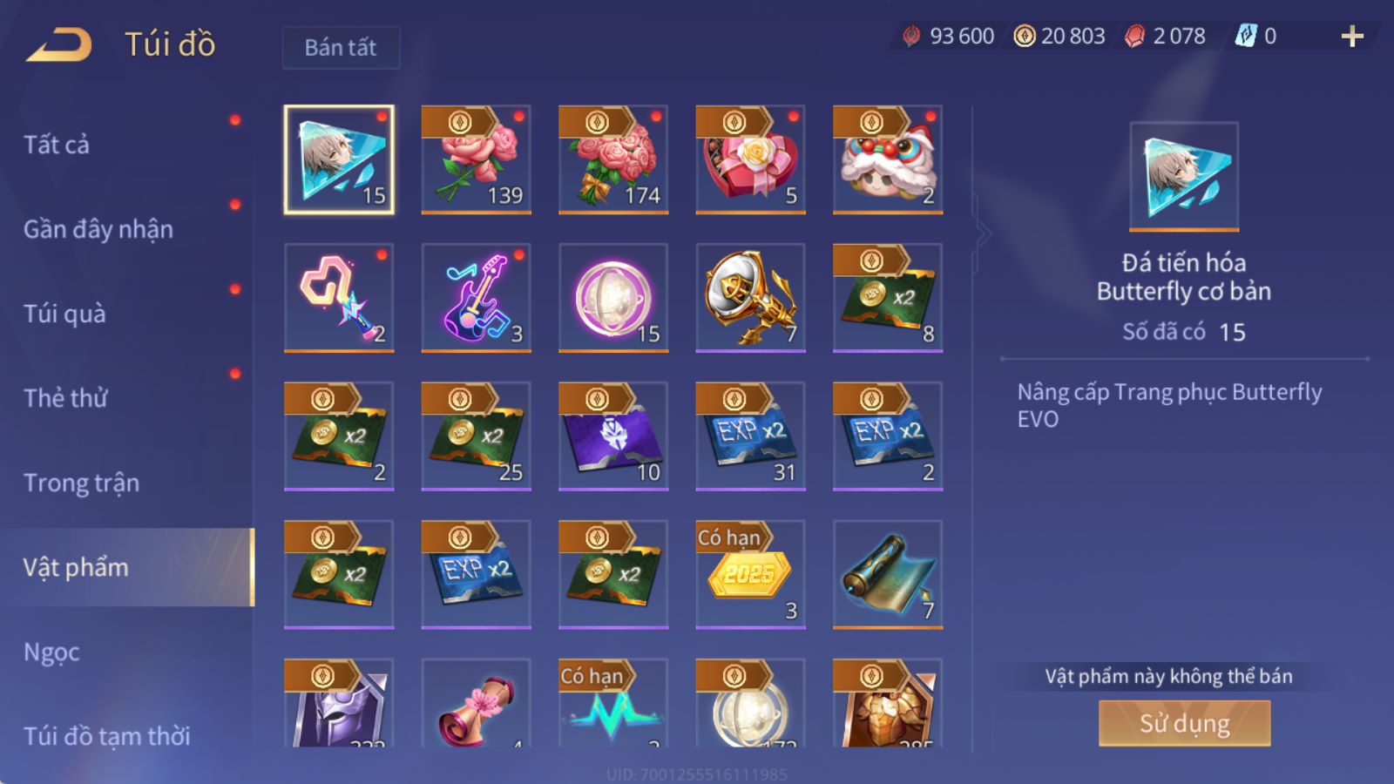Select the blue scroll item with 7
The image size is (1394, 784).
point(888,575)
